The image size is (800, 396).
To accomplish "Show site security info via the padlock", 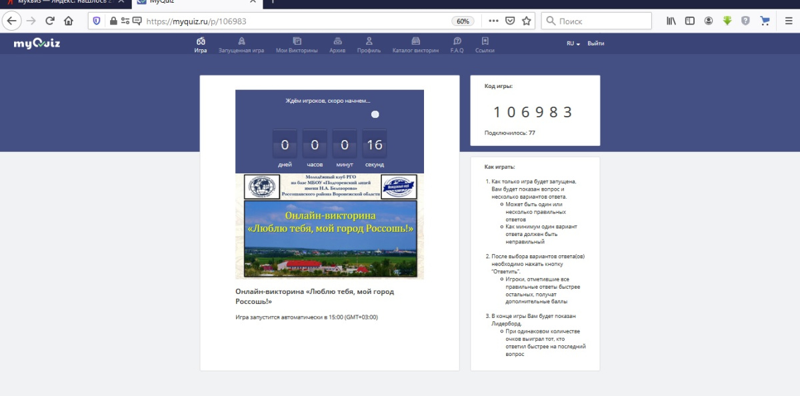I will 113,21.
